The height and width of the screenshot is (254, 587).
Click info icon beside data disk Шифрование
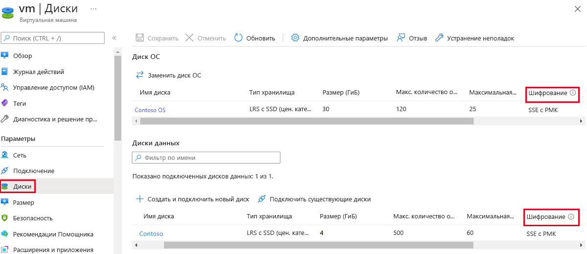tap(571, 216)
